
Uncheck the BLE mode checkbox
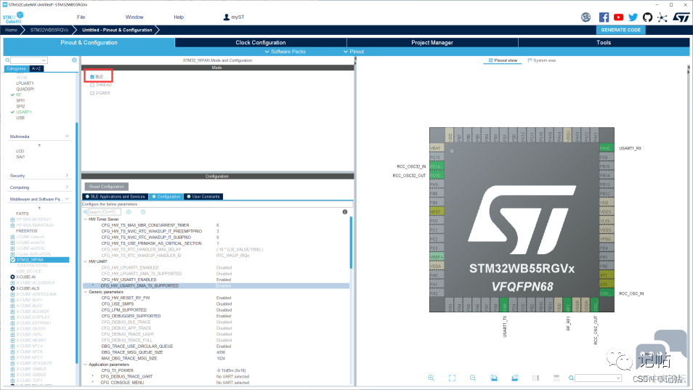92,77
